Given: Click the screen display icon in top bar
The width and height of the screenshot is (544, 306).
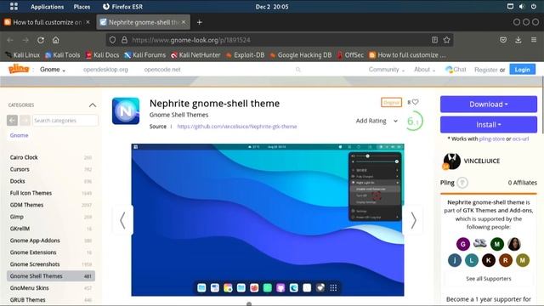Looking at the screenshot, I should [510, 6].
